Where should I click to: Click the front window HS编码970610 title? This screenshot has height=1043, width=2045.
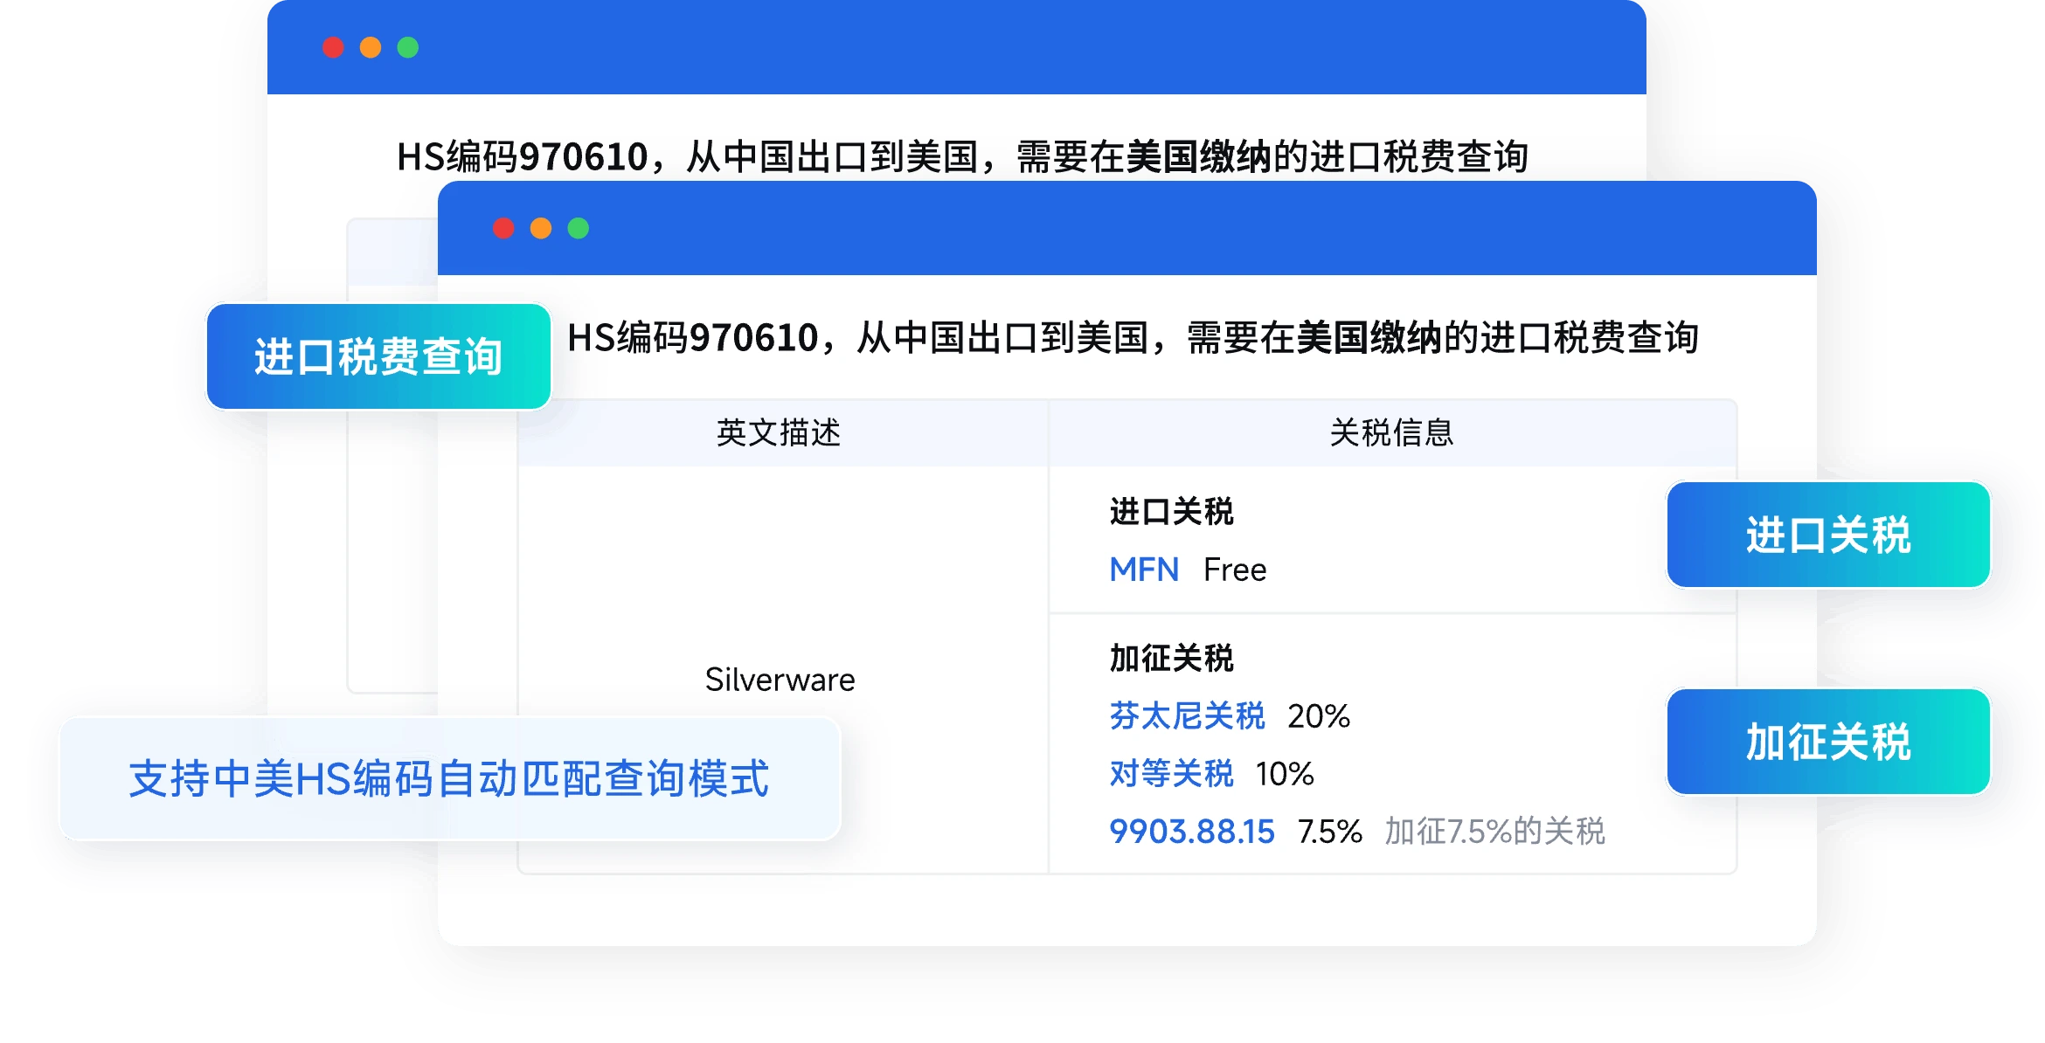(1132, 338)
